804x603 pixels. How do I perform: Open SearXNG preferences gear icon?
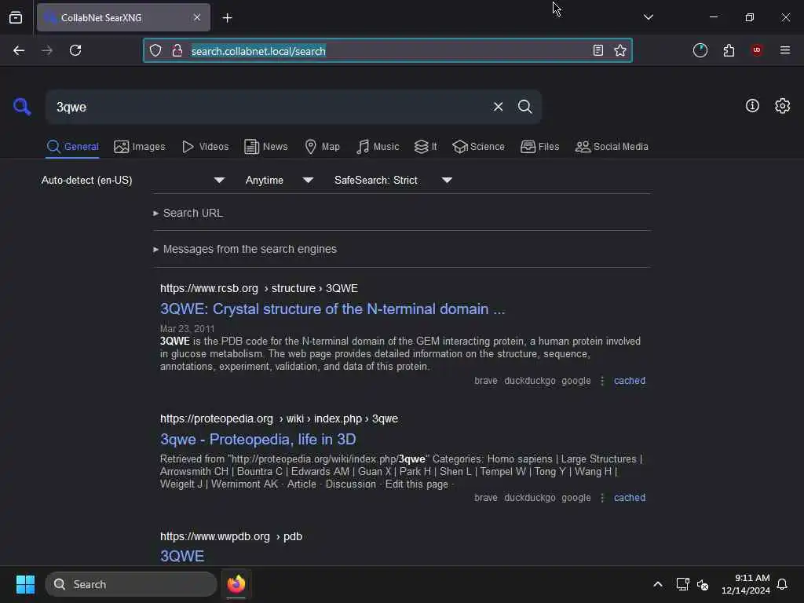[x=783, y=106]
